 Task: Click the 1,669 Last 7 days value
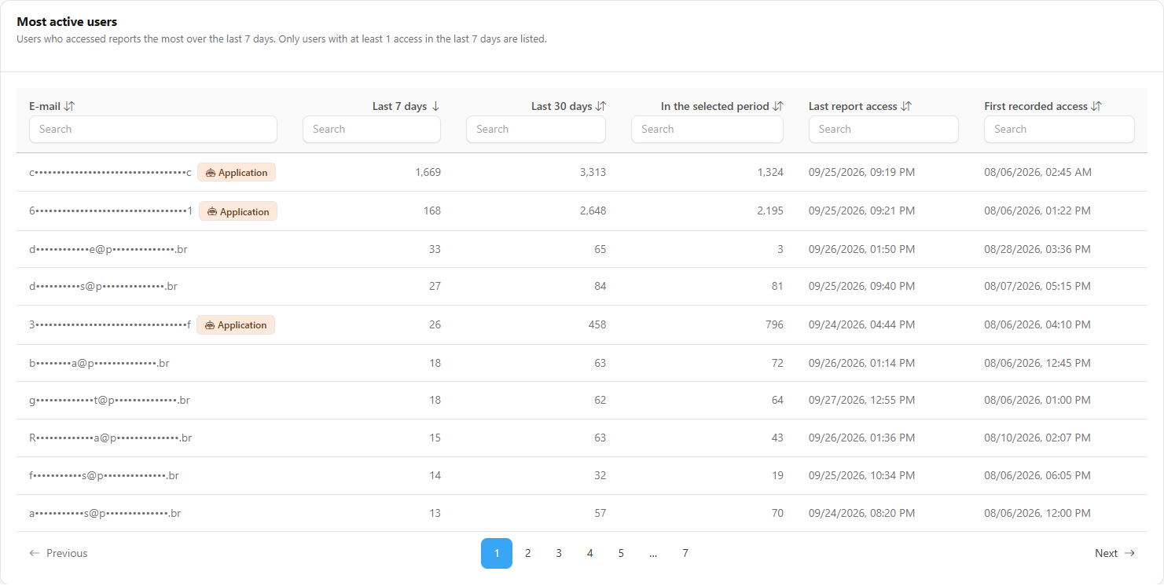click(428, 172)
